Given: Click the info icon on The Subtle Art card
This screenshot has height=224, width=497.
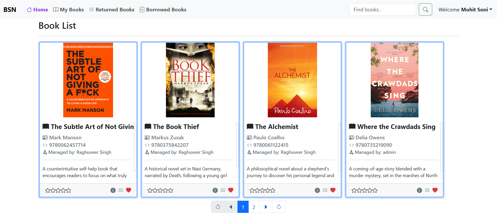Looking at the screenshot, I should (x=113, y=190).
